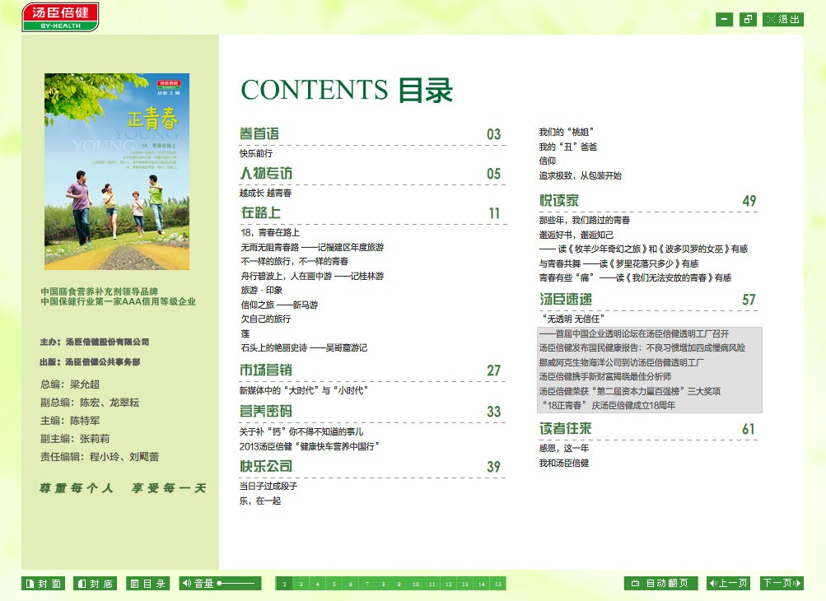Jump to page 15 in page strip
The image size is (826, 601).
(497, 584)
